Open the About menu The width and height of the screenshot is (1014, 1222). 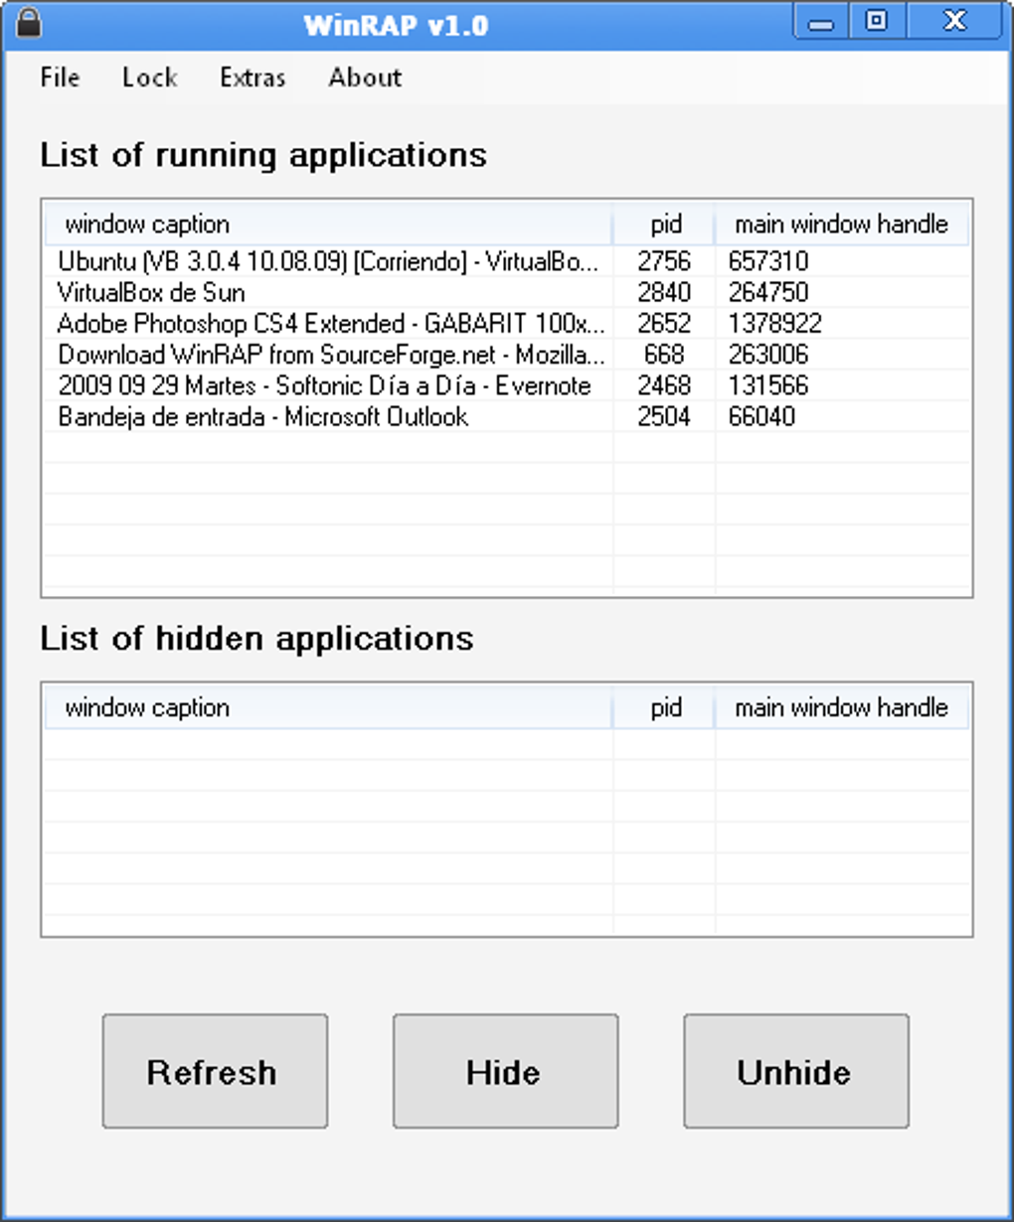[x=365, y=77]
